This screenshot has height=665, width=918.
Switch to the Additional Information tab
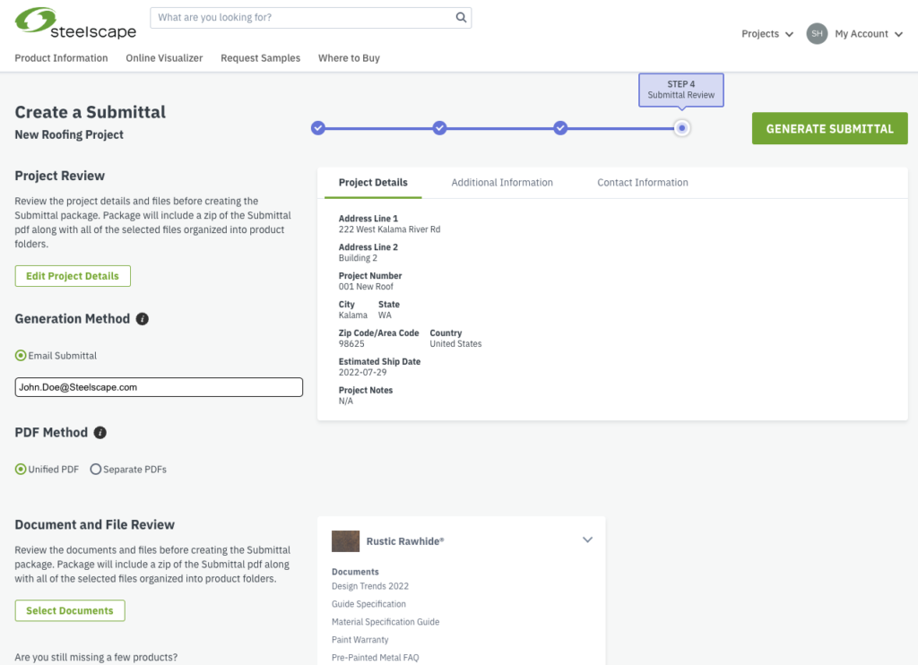coord(502,183)
